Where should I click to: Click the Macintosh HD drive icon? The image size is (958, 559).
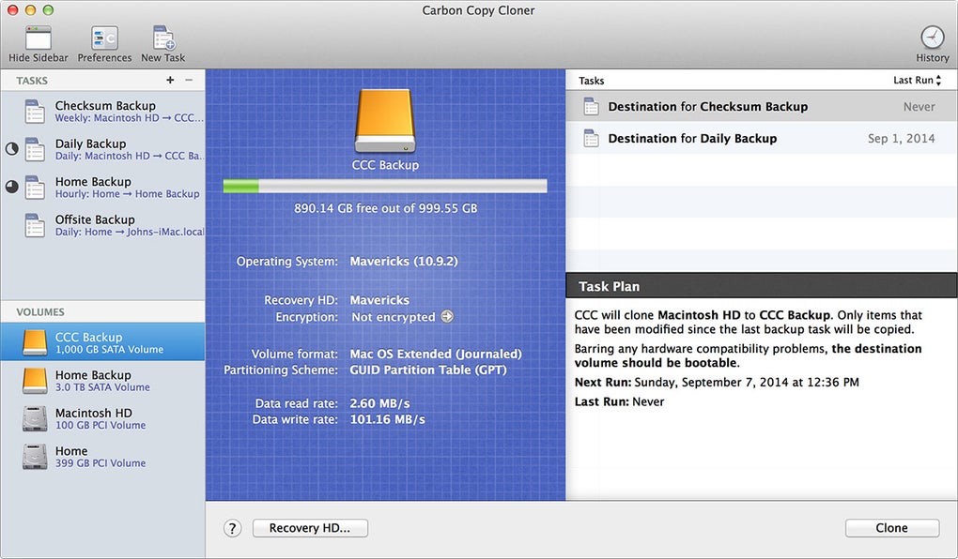[x=35, y=418]
